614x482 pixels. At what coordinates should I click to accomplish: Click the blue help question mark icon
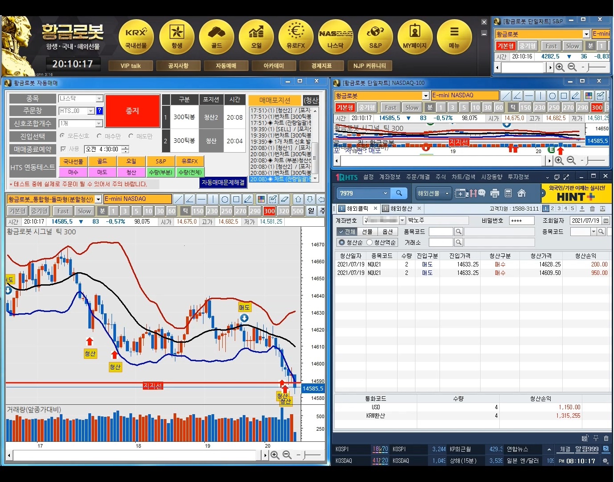(100, 111)
